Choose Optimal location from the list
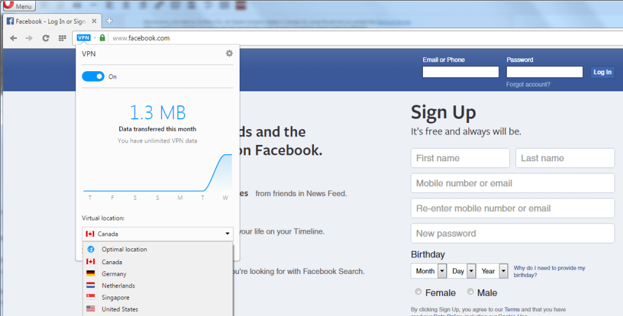 click(x=158, y=249)
